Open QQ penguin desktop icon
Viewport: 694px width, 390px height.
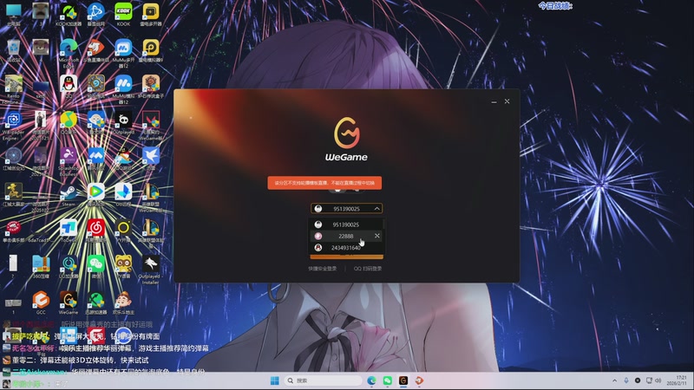(69, 86)
